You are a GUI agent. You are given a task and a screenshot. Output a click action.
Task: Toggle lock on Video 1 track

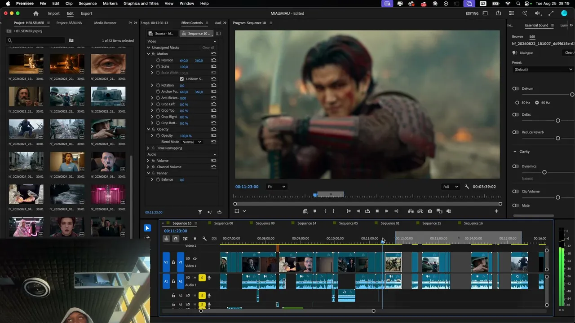173,262
